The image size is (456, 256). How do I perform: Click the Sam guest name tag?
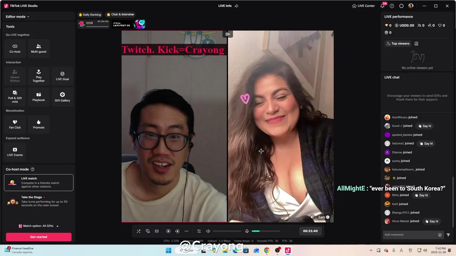tap(322, 217)
